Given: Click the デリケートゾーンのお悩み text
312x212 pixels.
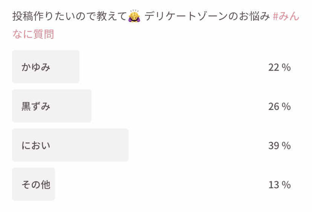Looking at the screenshot, I should (x=207, y=16).
